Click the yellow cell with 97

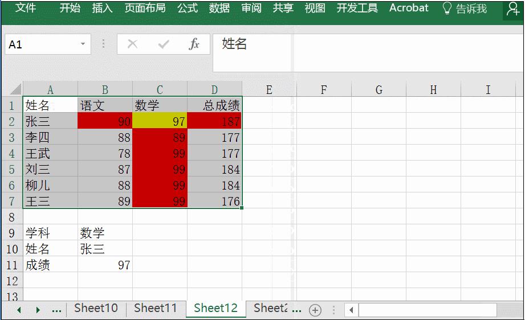160,121
